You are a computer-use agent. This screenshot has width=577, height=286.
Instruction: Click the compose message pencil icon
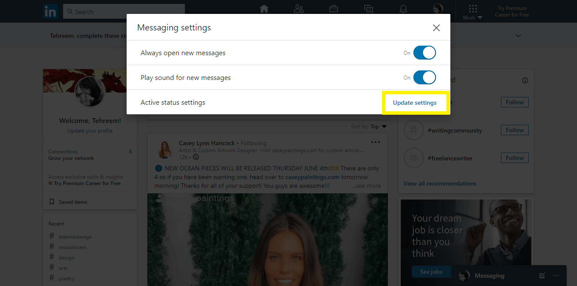(x=542, y=275)
